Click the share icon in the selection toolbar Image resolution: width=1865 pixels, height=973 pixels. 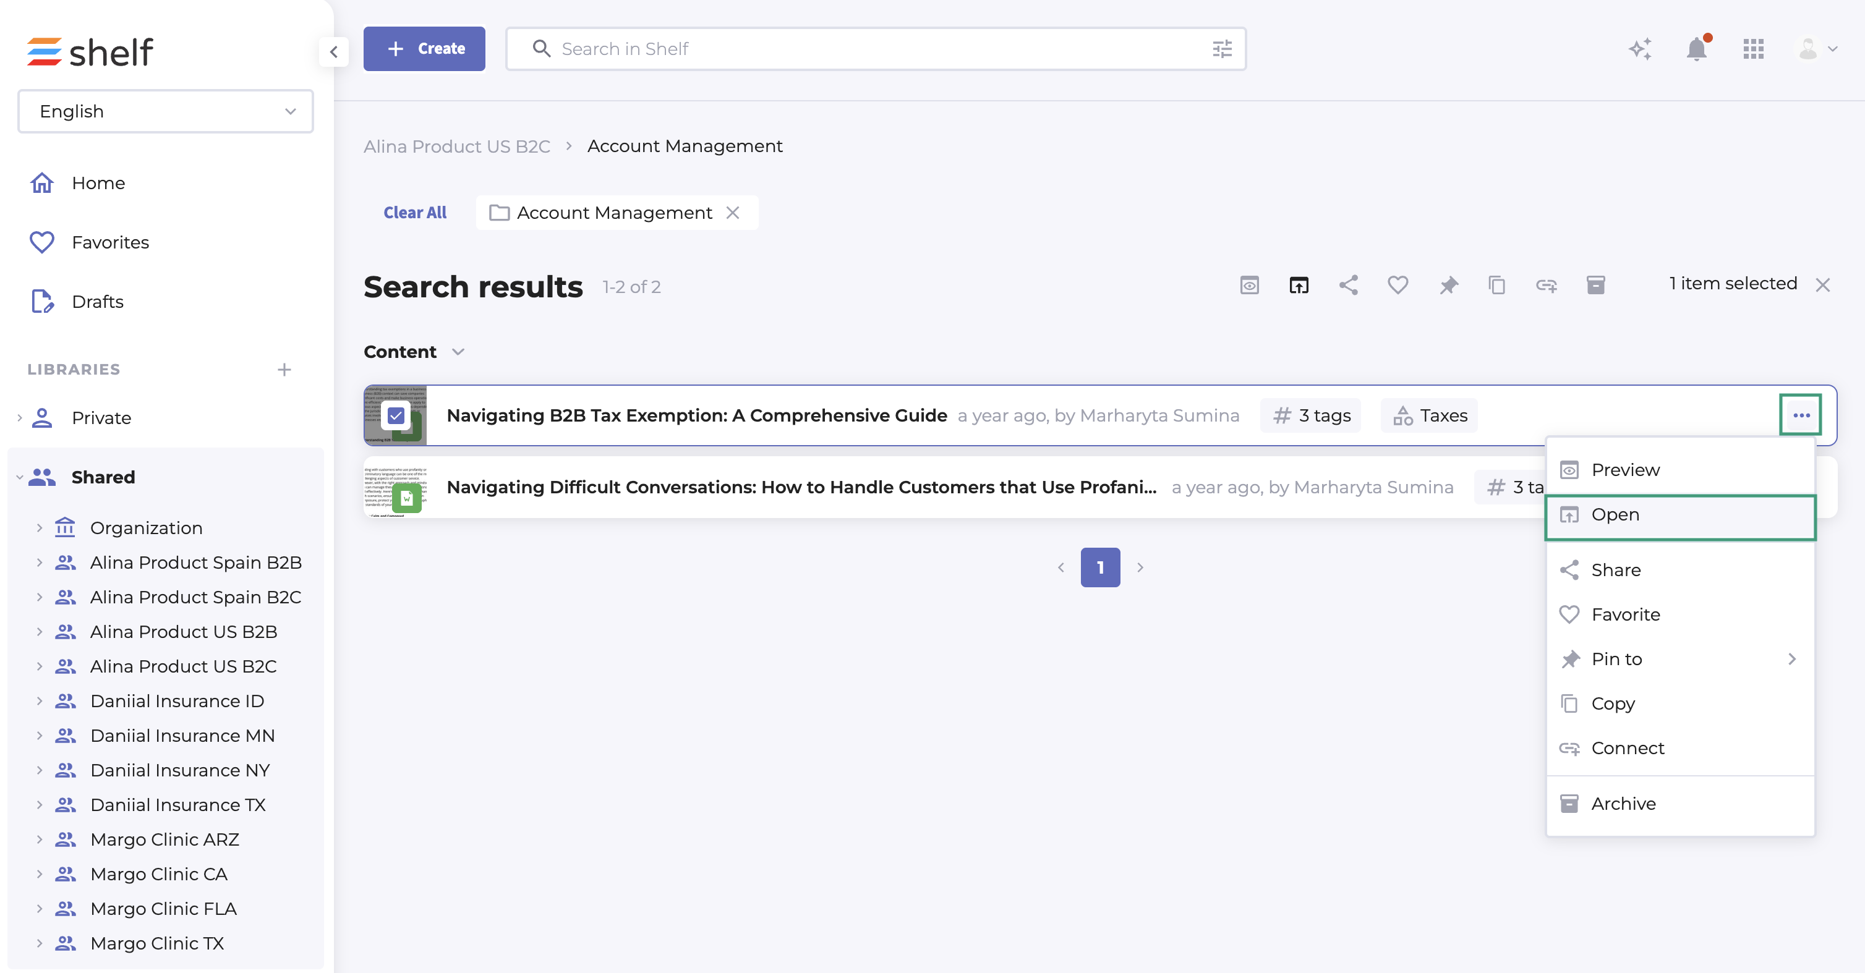coord(1348,285)
